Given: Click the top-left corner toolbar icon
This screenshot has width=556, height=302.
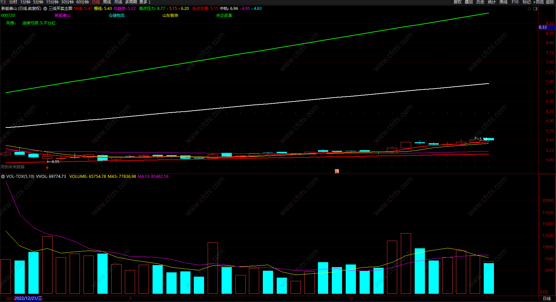Looking at the screenshot, I should (x=4, y=2).
